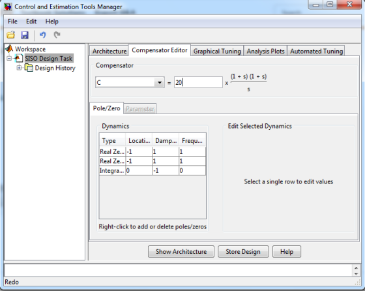Click the Help button at bottom
Viewport: 365px width, 291px height.
(287, 252)
